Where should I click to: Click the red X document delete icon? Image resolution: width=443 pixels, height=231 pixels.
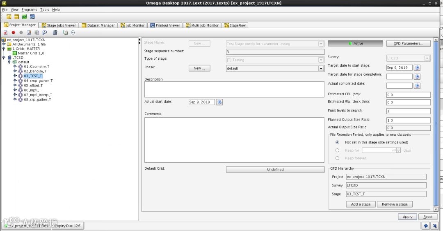coord(5,33)
